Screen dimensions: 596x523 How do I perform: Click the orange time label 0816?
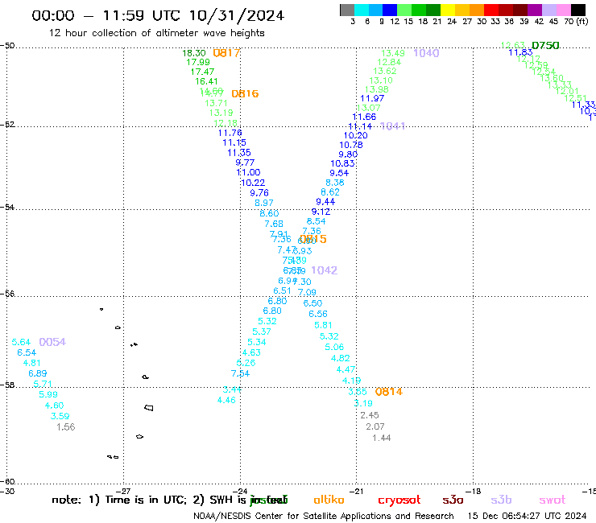click(x=245, y=93)
